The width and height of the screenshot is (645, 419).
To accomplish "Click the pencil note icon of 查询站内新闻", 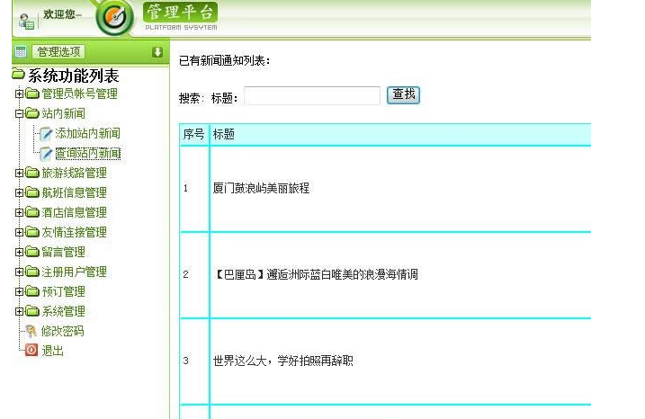I will pos(46,154).
